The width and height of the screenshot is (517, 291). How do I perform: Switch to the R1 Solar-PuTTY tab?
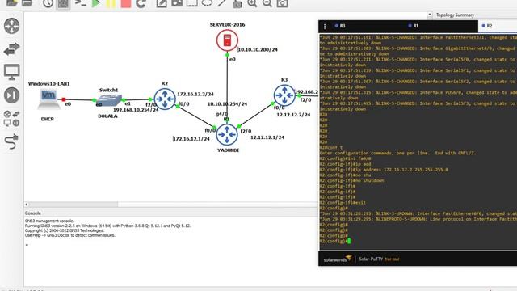coord(413,26)
